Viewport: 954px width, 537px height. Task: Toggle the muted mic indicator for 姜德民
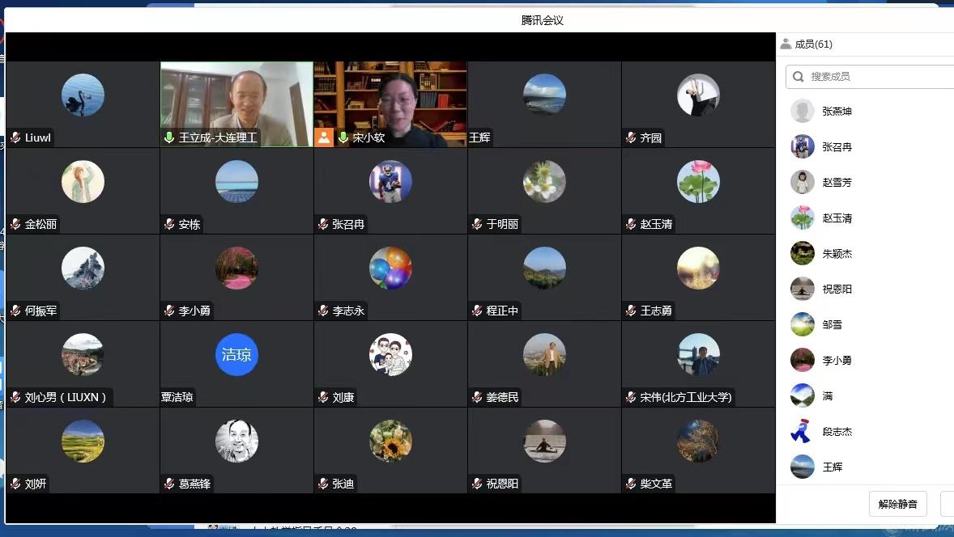477,397
